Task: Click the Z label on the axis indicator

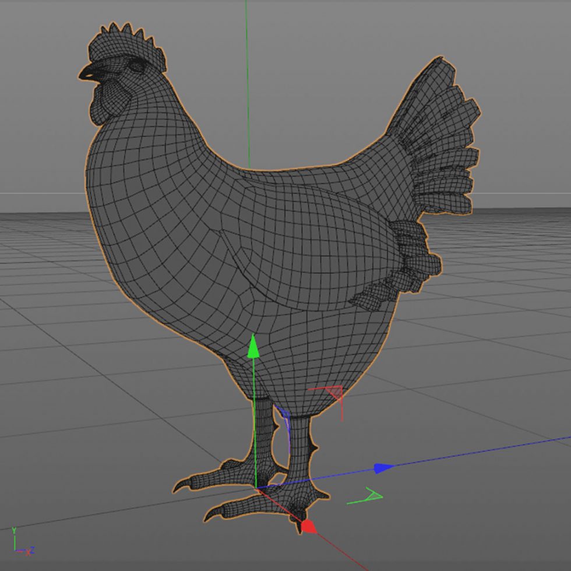Action: pos(33,551)
